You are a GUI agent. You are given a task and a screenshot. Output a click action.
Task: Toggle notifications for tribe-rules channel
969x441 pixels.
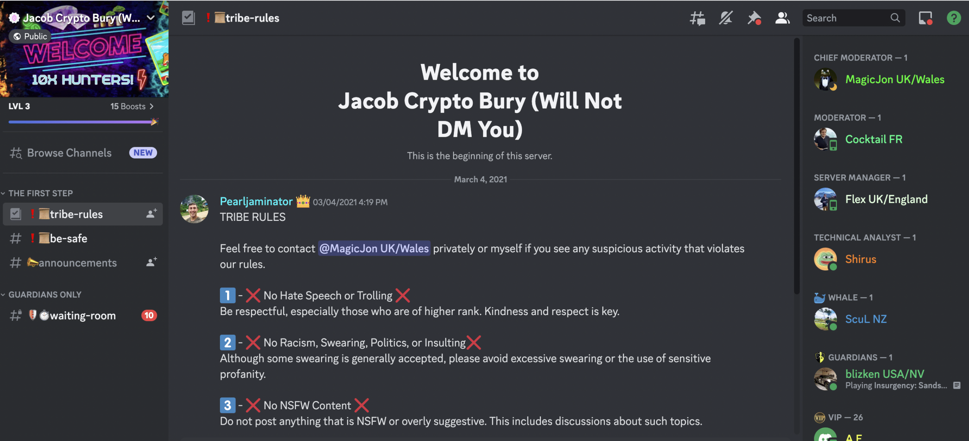[726, 17]
